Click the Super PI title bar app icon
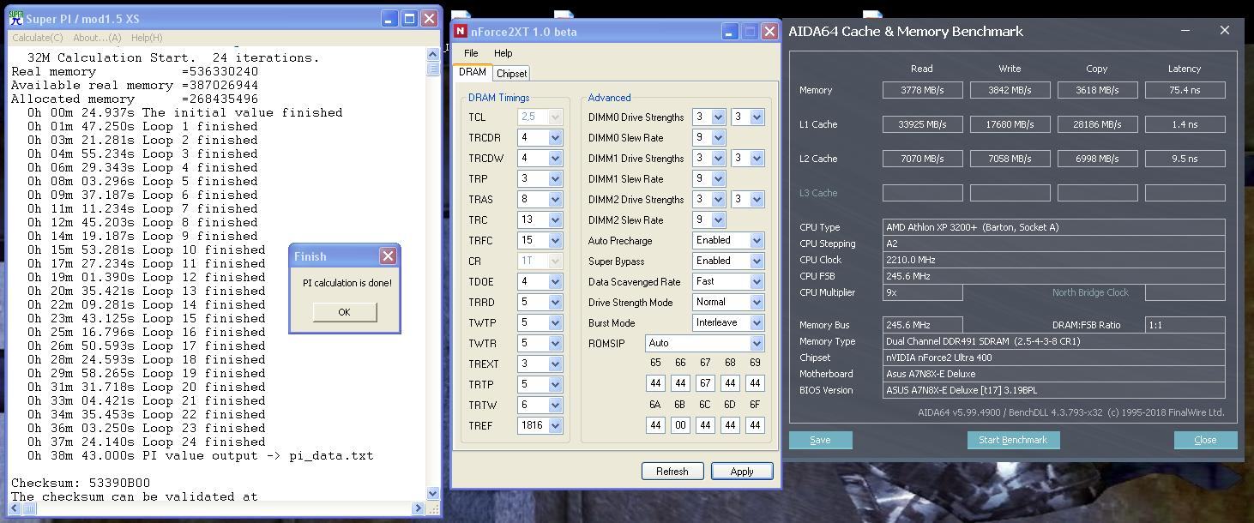The width and height of the screenshot is (1254, 523). click(x=15, y=19)
